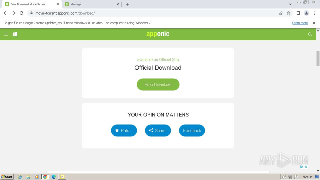Open the Action Center flag icon
320x180 pixels.
click(296, 177)
